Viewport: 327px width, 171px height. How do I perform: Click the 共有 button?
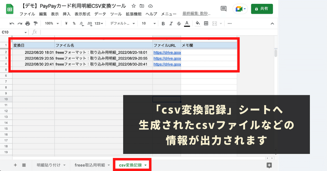[x=262, y=8]
